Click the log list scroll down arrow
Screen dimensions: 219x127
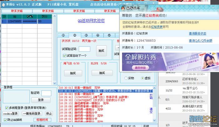click(154, 120)
